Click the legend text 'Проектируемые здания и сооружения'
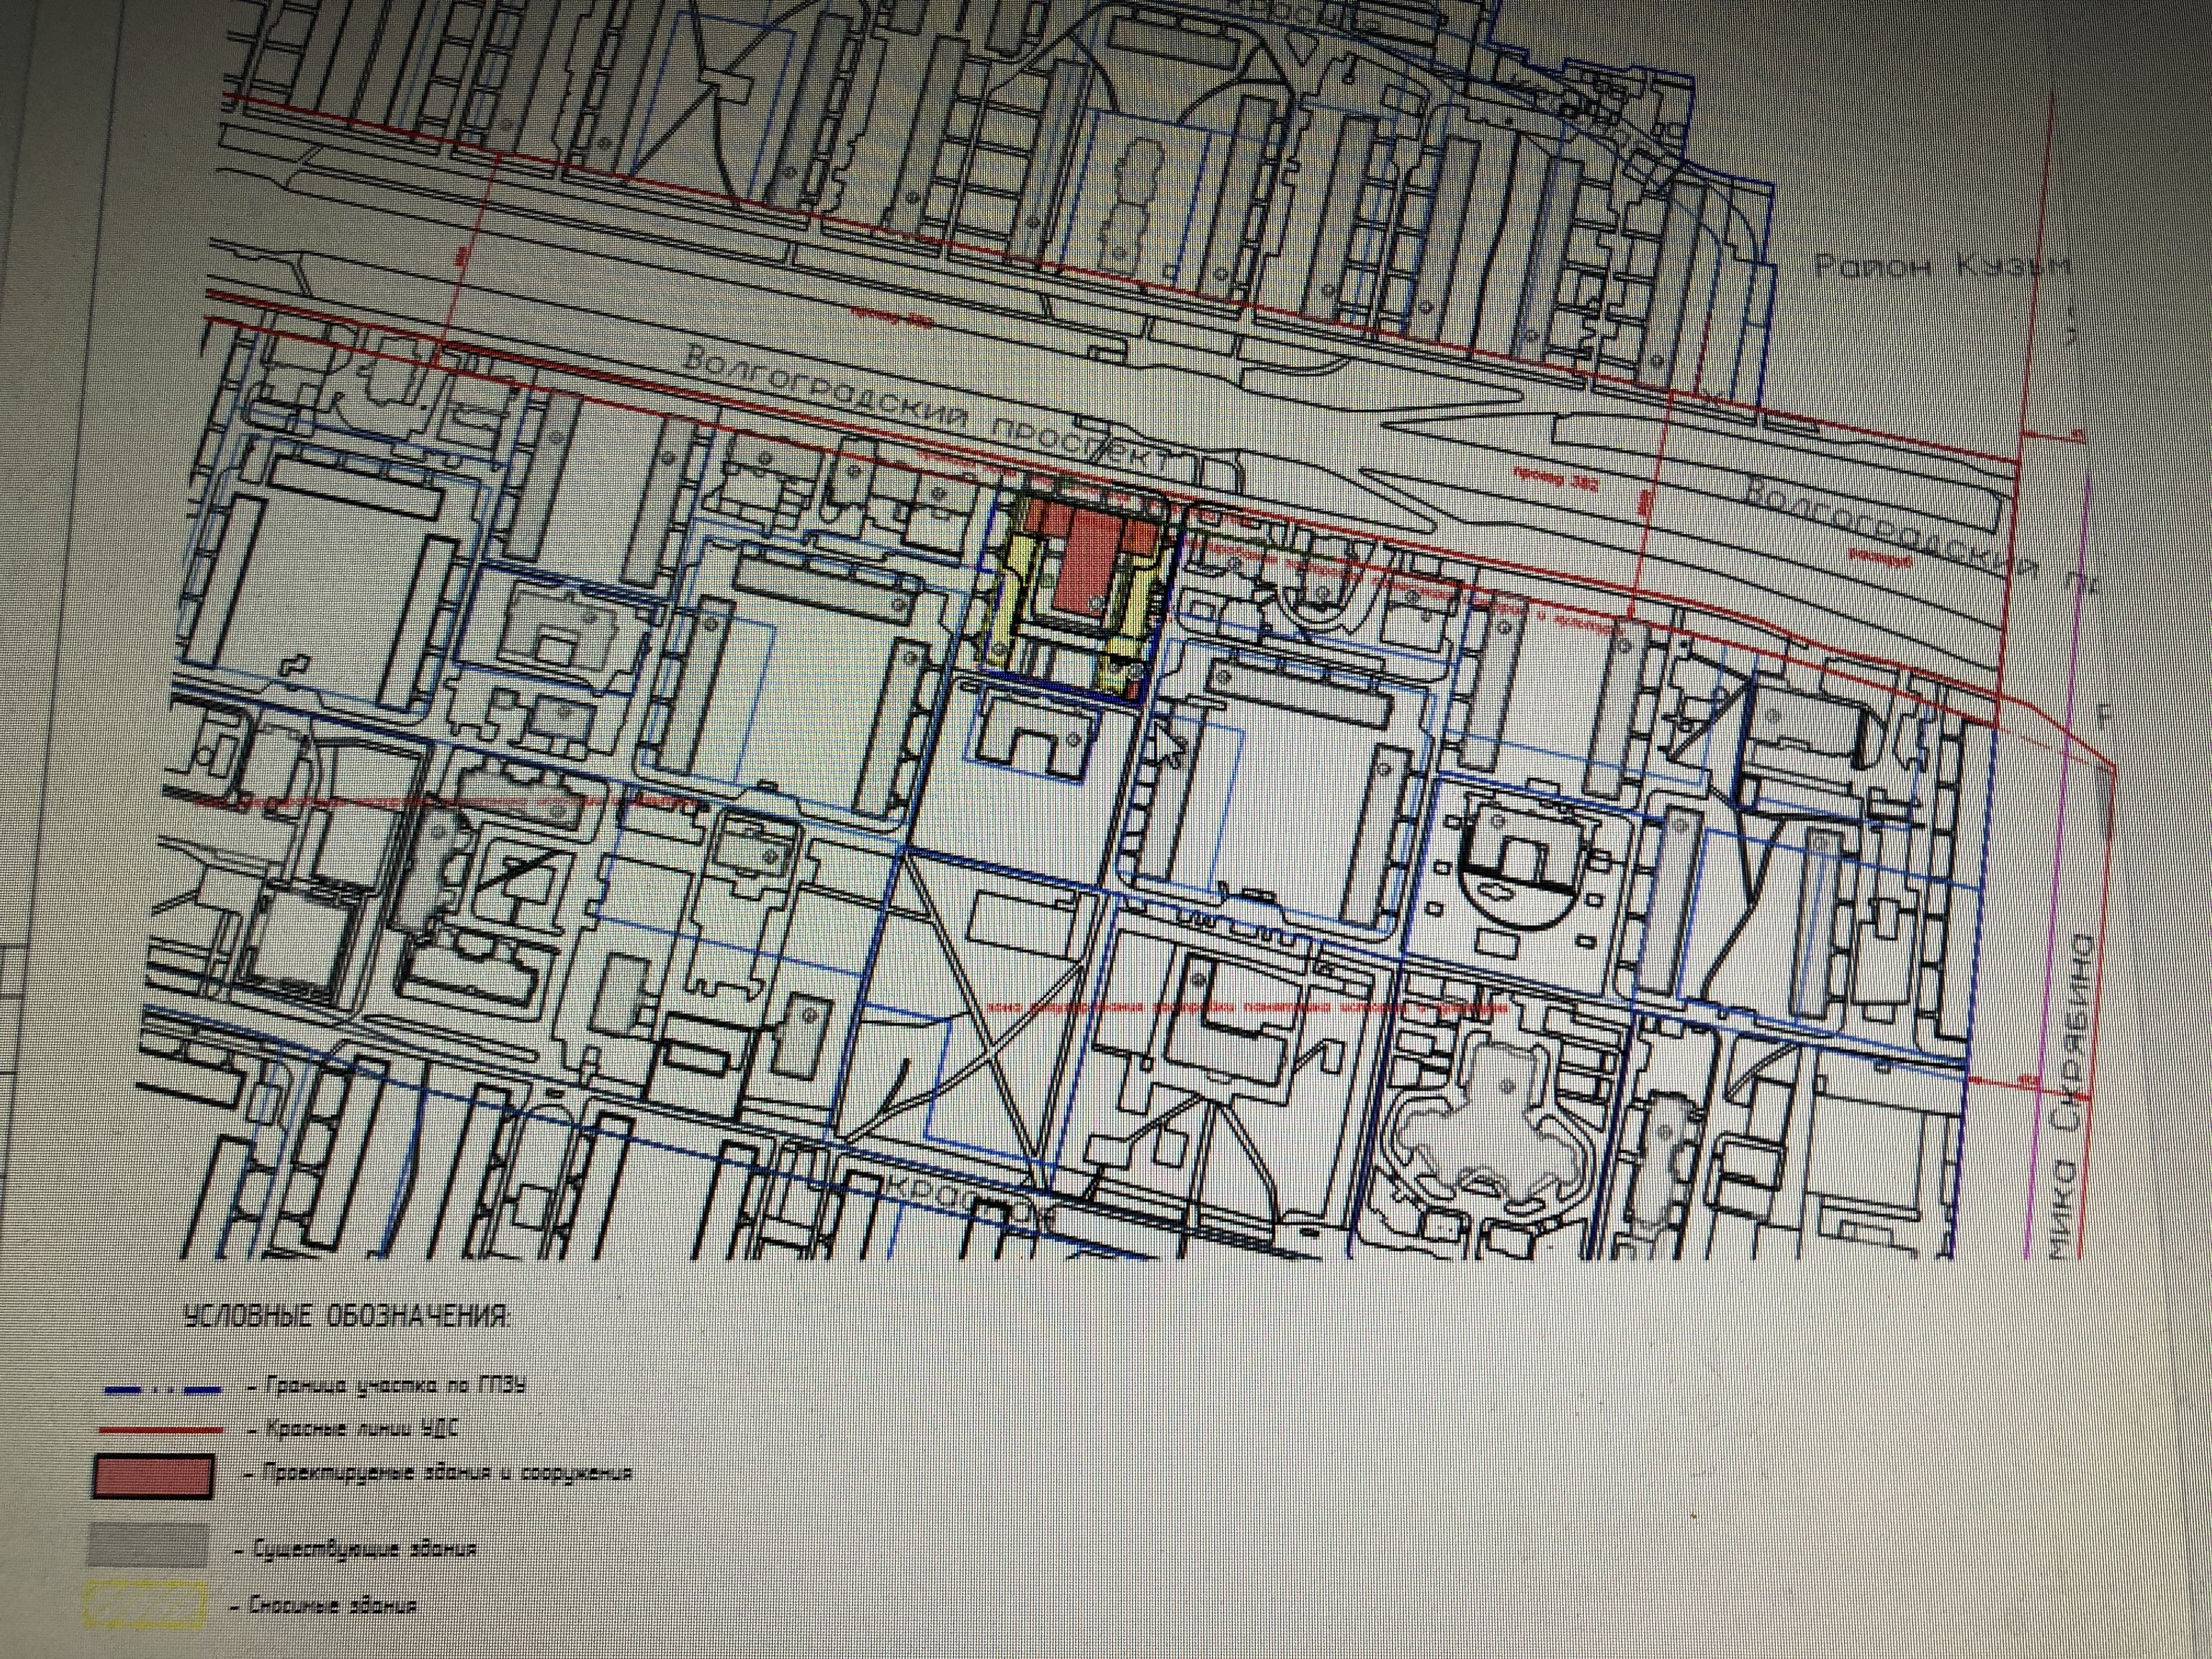 tap(446, 1473)
